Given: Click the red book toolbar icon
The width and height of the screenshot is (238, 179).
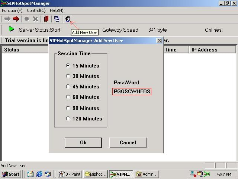Looking at the screenshot, I should pos(46,19).
